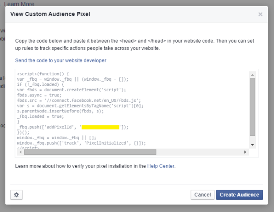
Task: Click the yellow highlighted pixel ID
Action: click(x=100, y=127)
